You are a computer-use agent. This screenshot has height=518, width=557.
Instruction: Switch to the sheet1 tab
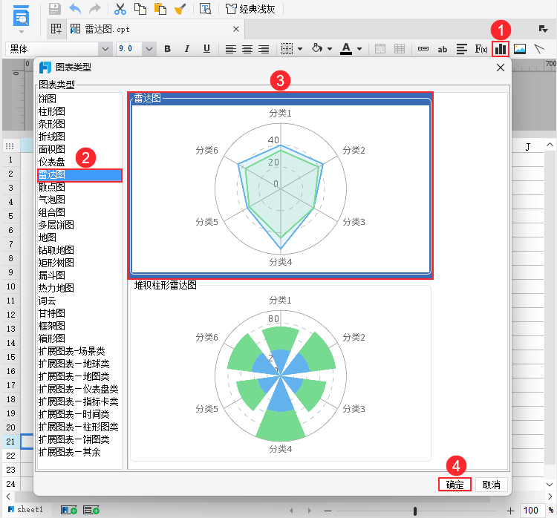[x=26, y=510]
